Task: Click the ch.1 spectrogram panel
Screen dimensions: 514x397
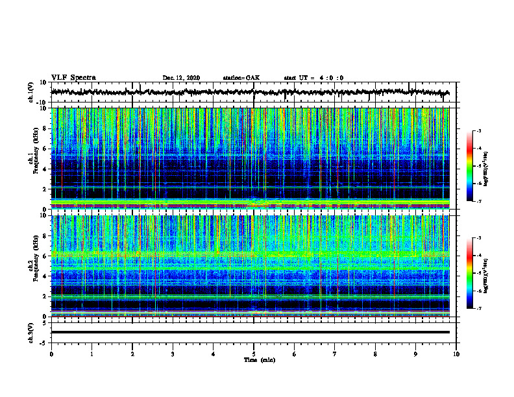Action: pyautogui.click(x=250, y=158)
